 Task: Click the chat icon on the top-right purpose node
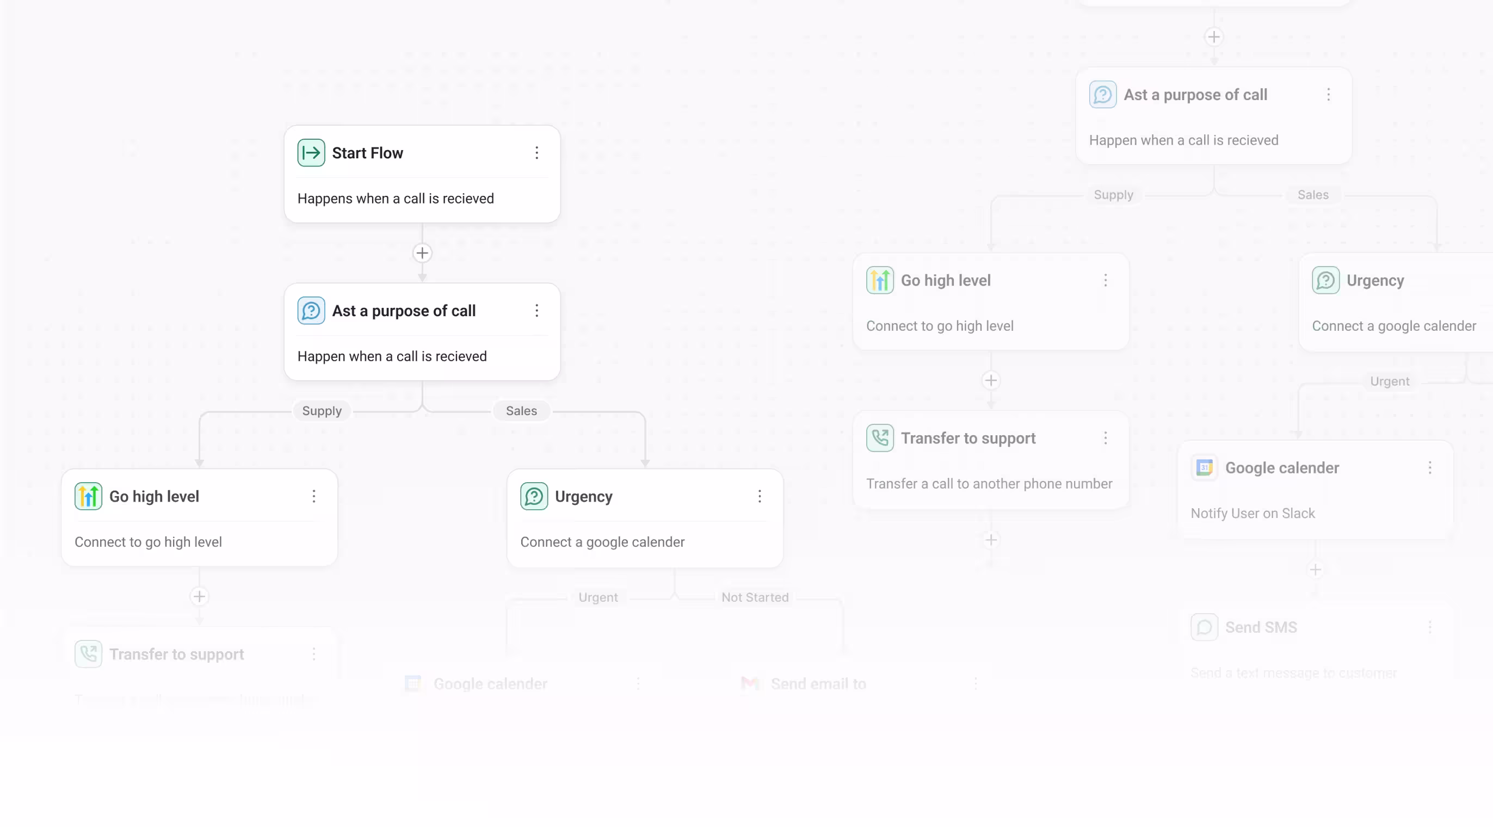[x=1103, y=95]
